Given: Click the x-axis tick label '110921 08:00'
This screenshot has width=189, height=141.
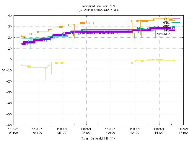Looking at the screenshot, I should tap(86, 131).
